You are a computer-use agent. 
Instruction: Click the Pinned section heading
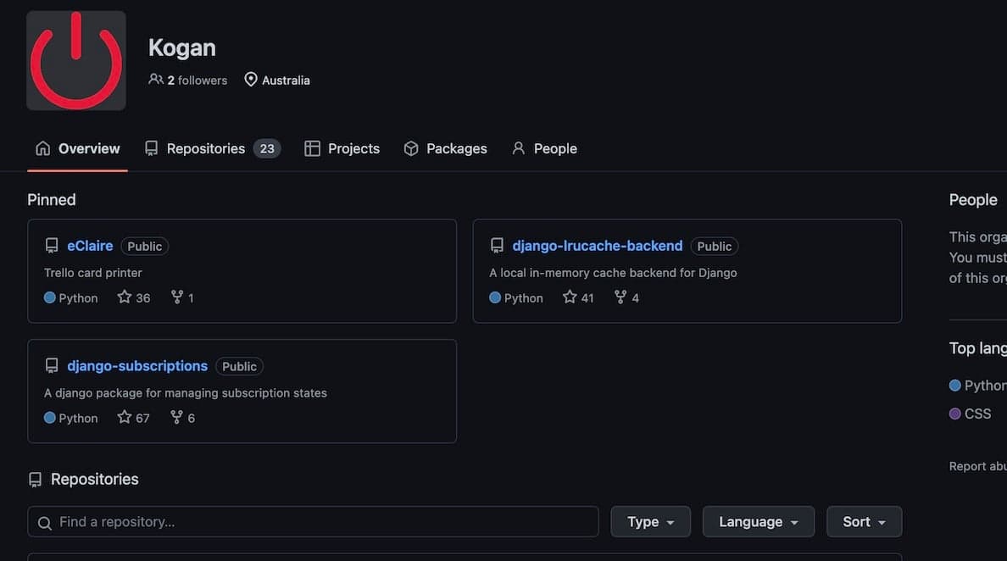tap(52, 200)
